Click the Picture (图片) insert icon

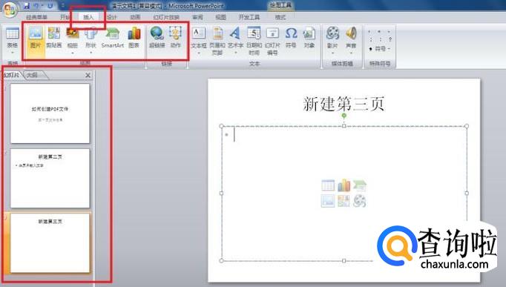coord(36,38)
